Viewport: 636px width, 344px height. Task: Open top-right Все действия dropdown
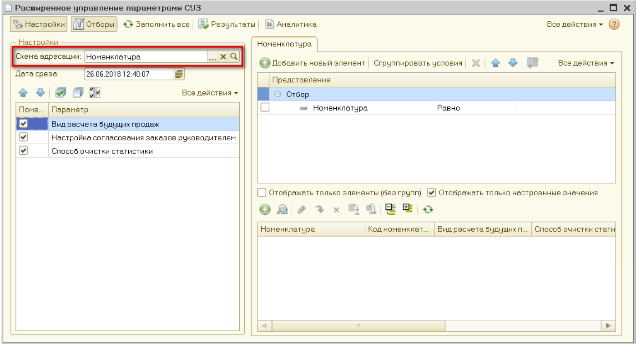pos(575,24)
